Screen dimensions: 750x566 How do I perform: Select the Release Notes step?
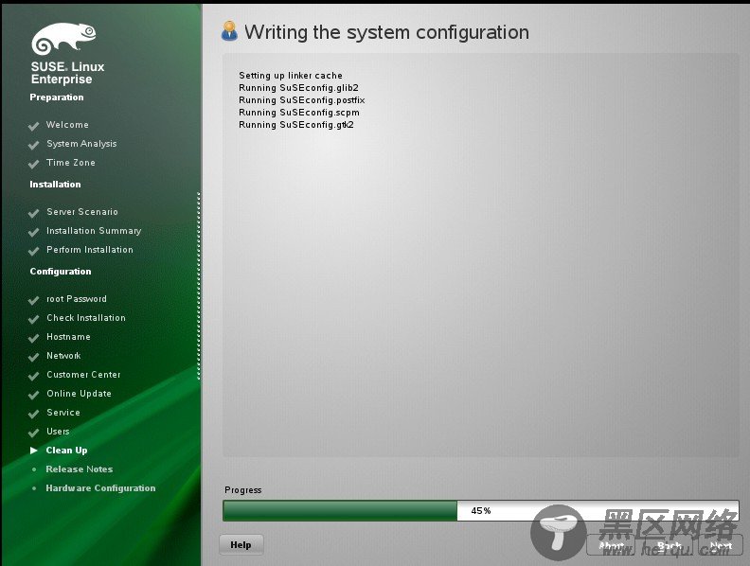[x=80, y=469]
